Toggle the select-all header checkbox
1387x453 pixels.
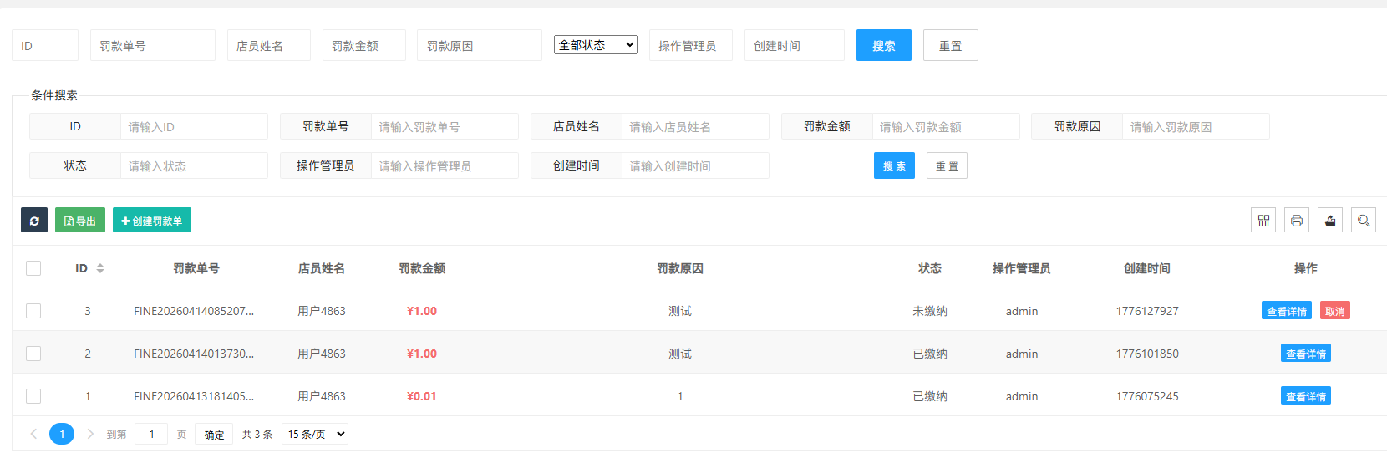33,268
